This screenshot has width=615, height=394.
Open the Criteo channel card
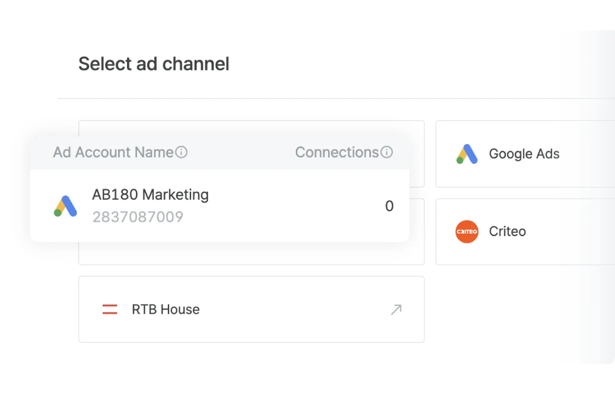click(x=525, y=231)
